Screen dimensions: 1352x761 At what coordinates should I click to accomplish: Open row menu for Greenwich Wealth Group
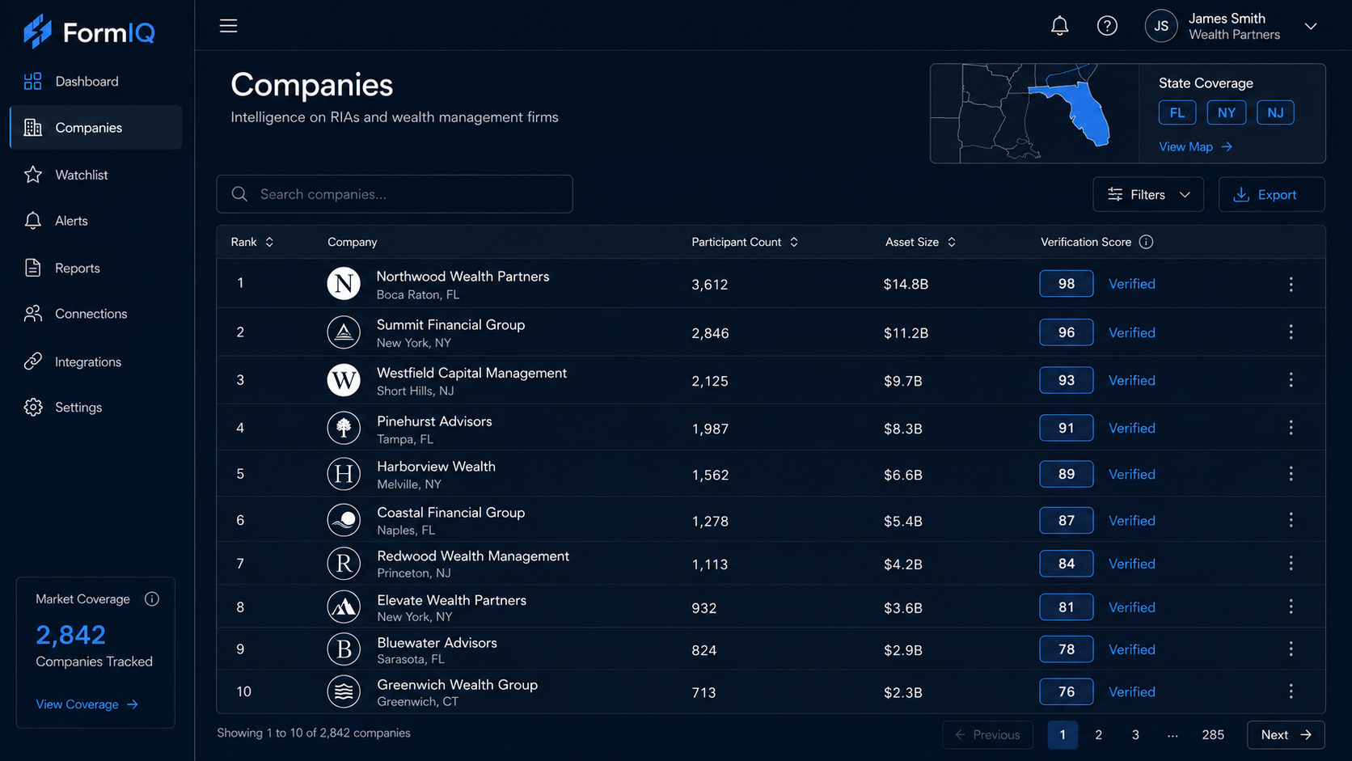(x=1291, y=691)
